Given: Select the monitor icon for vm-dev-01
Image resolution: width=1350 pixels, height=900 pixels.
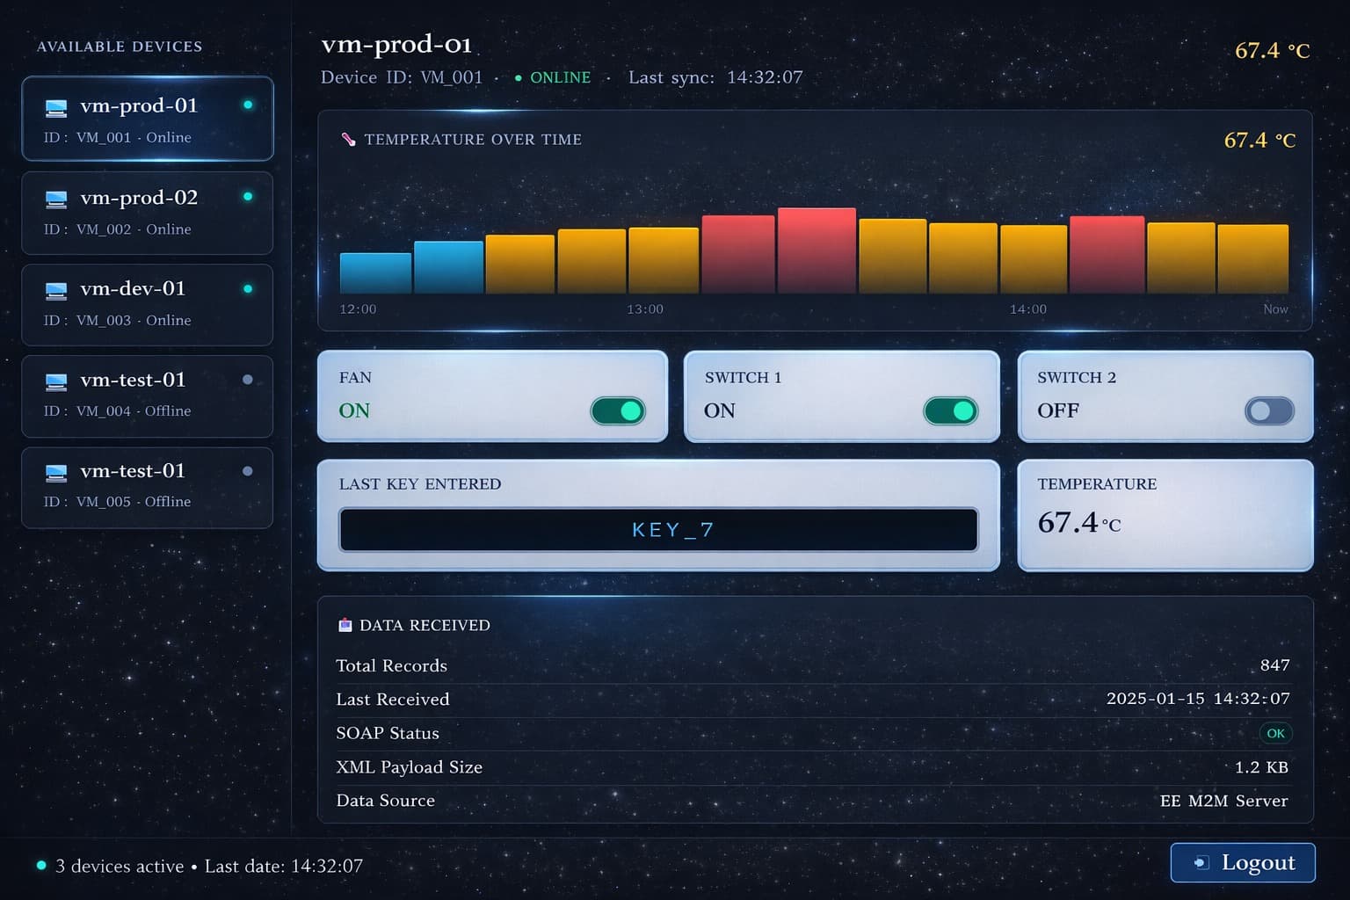Looking at the screenshot, I should pos(55,289).
